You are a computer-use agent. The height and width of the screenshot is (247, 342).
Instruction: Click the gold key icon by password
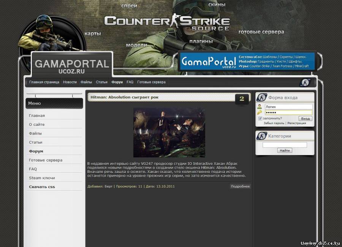[259, 112]
